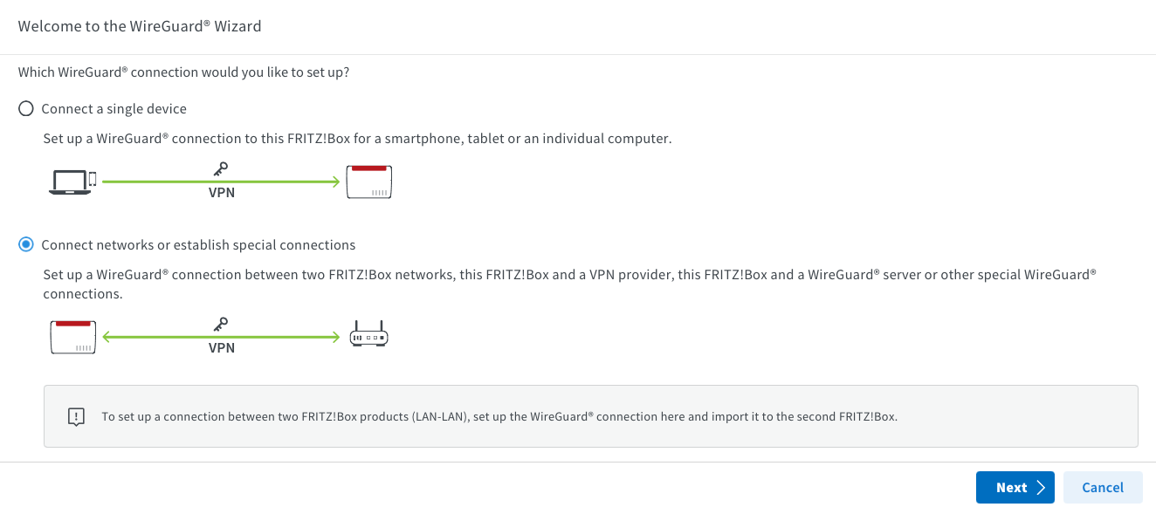The image size is (1156, 514).
Task: Cancel the WireGuard wizard
Action: pyautogui.click(x=1102, y=488)
